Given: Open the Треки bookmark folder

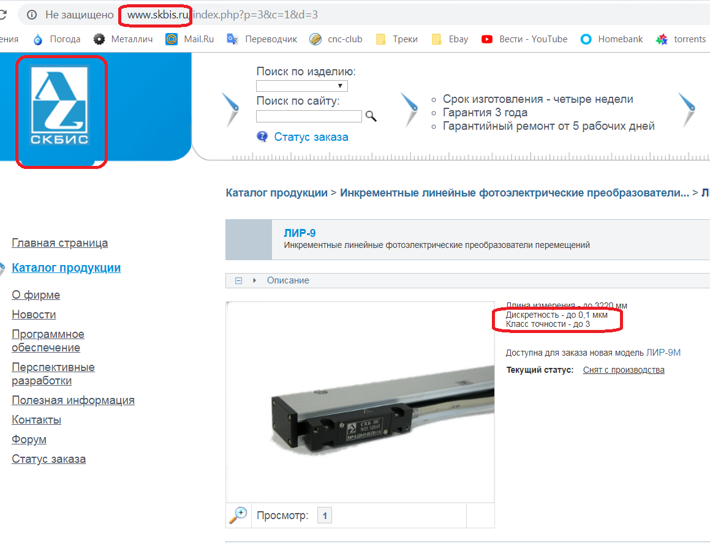Looking at the screenshot, I should pos(397,39).
